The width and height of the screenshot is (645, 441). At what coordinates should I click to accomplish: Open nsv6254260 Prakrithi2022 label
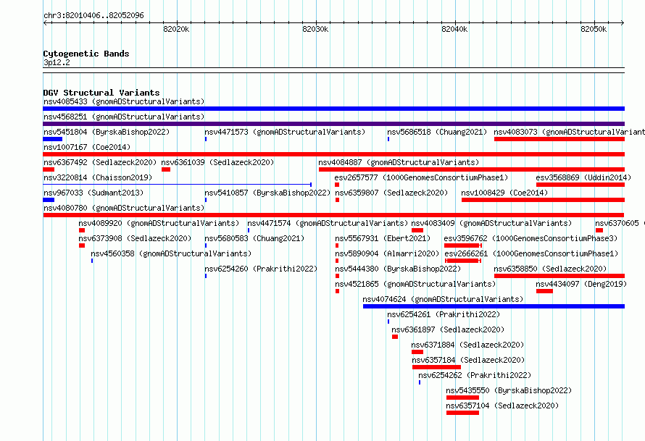coord(261,269)
